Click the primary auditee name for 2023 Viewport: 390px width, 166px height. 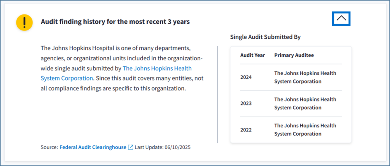[x=305, y=103]
